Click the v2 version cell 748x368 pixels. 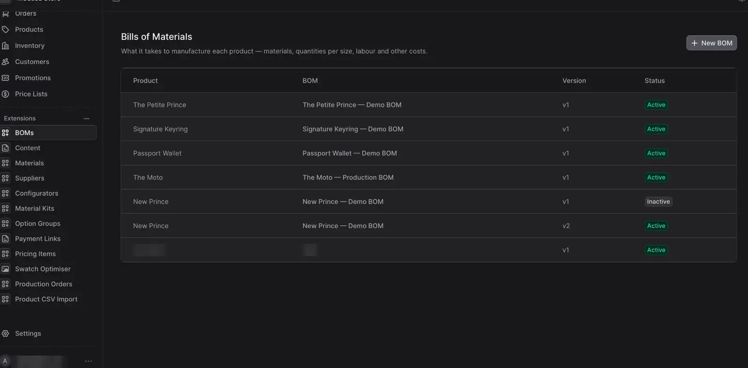[x=566, y=226]
